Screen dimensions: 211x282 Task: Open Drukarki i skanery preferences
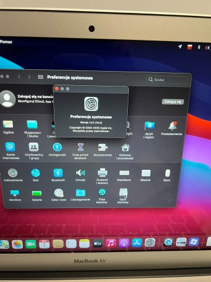pyautogui.click(x=102, y=176)
